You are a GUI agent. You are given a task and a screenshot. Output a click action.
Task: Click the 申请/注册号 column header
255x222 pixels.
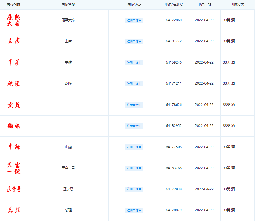(174, 4)
